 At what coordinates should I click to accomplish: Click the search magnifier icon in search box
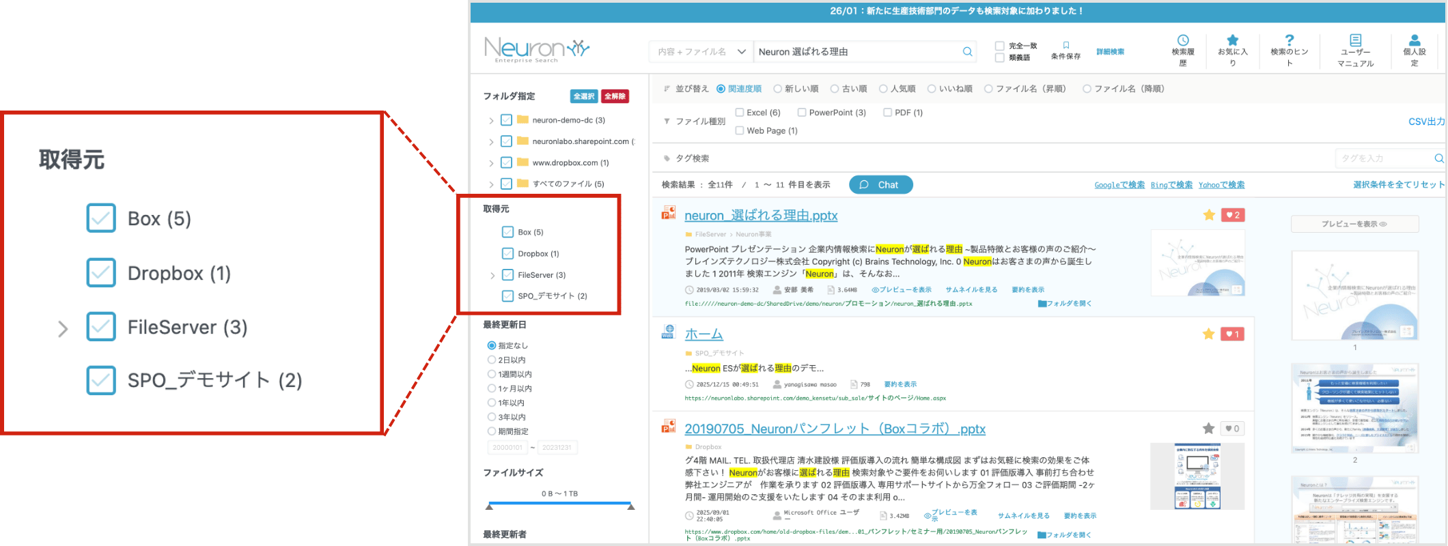[x=967, y=52]
